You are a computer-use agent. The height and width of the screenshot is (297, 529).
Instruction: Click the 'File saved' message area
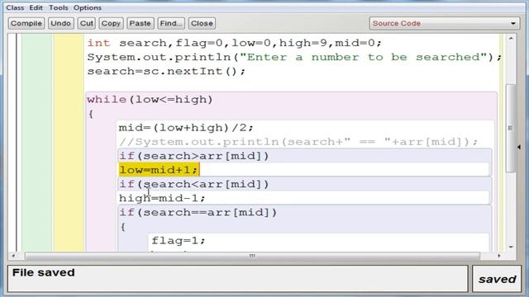(237, 279)
